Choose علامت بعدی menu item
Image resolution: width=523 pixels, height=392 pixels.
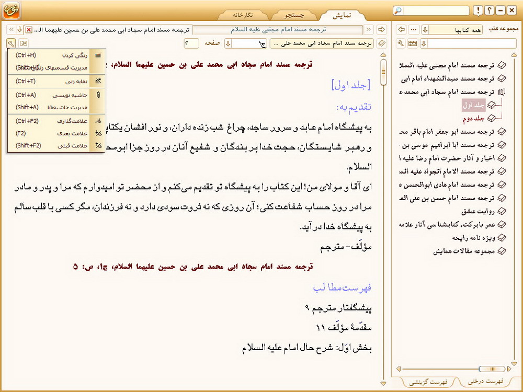point(56,133)
